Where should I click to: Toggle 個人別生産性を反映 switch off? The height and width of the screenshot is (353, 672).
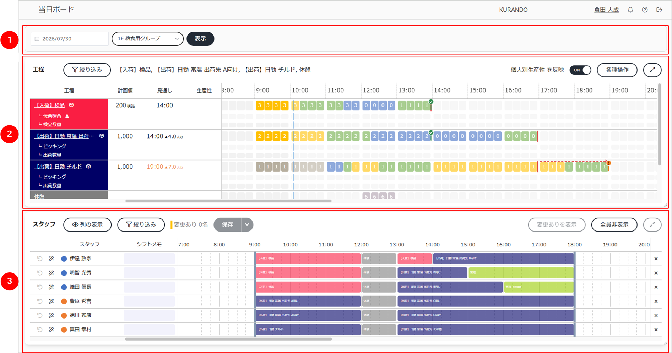click(x=580, y=70)
